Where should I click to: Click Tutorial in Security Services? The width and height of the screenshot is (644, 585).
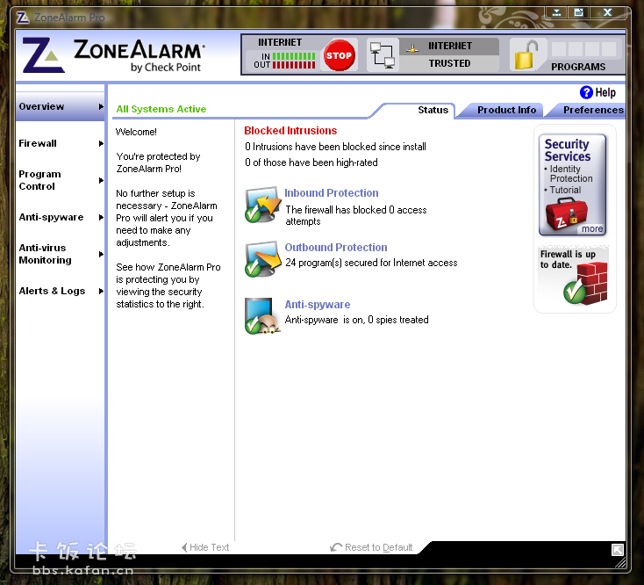coord(565,190)
